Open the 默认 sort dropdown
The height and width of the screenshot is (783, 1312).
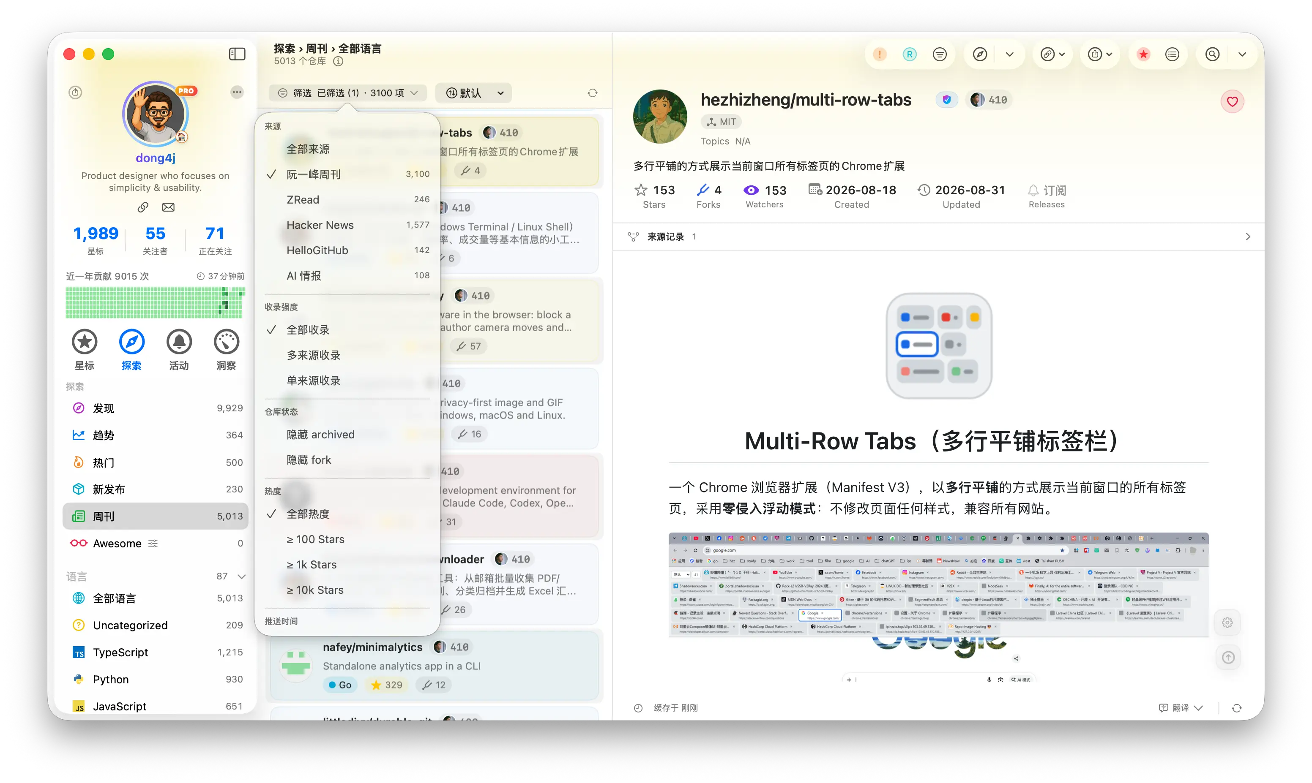point(473,93)
